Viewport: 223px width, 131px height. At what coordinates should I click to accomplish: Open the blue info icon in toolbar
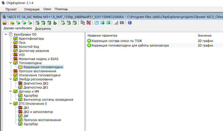click(x=130, y=23)
